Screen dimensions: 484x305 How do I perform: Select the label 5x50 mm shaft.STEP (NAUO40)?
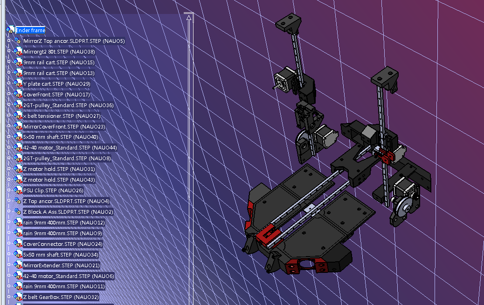61,137
